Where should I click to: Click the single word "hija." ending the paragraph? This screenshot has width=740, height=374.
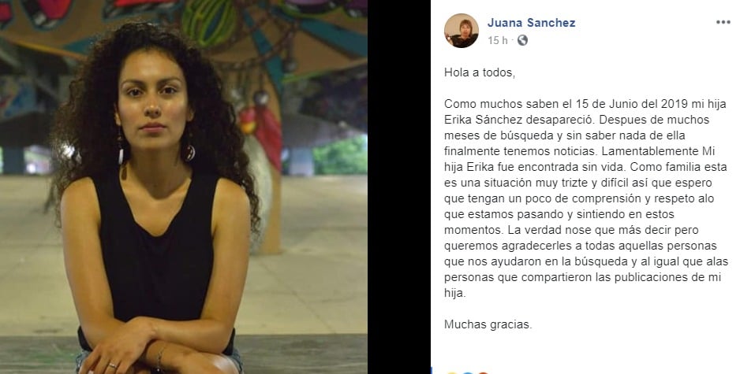tap(455, 293)
